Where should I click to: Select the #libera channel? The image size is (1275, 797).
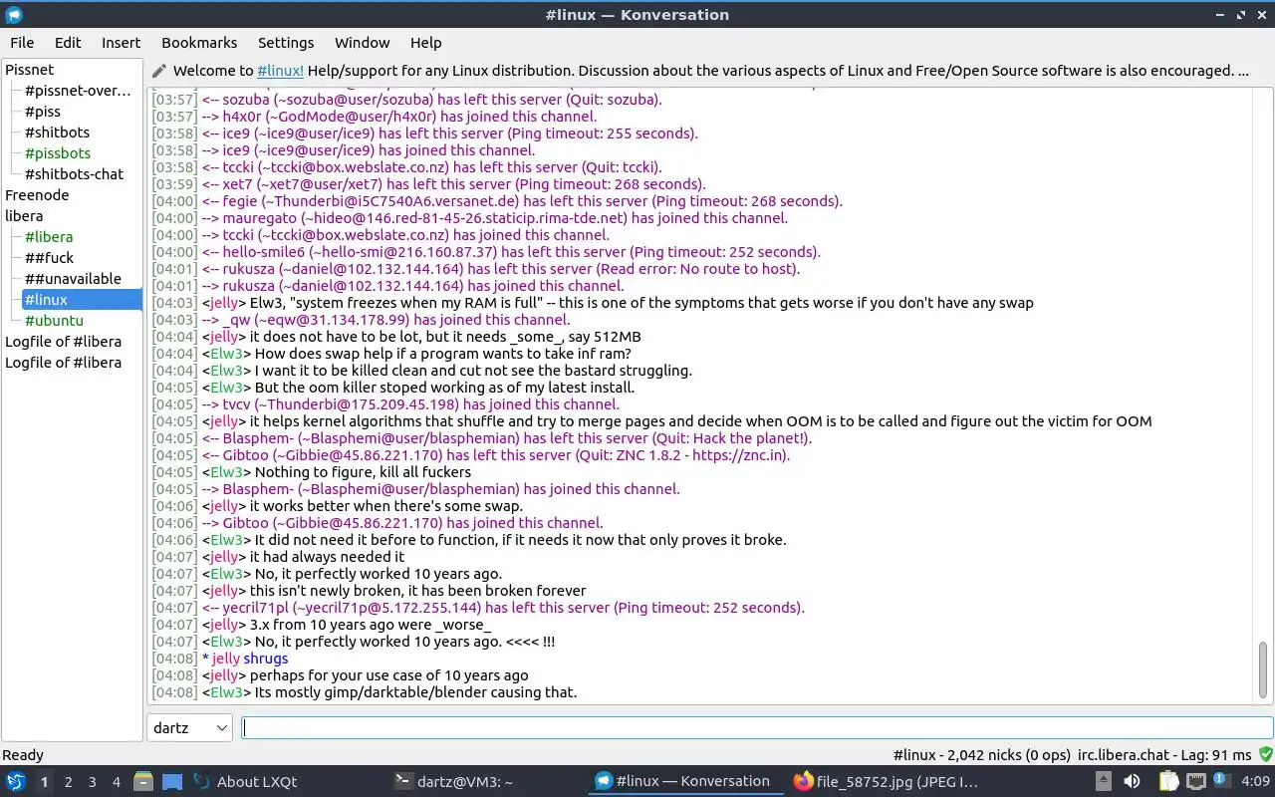coord(49,237)
